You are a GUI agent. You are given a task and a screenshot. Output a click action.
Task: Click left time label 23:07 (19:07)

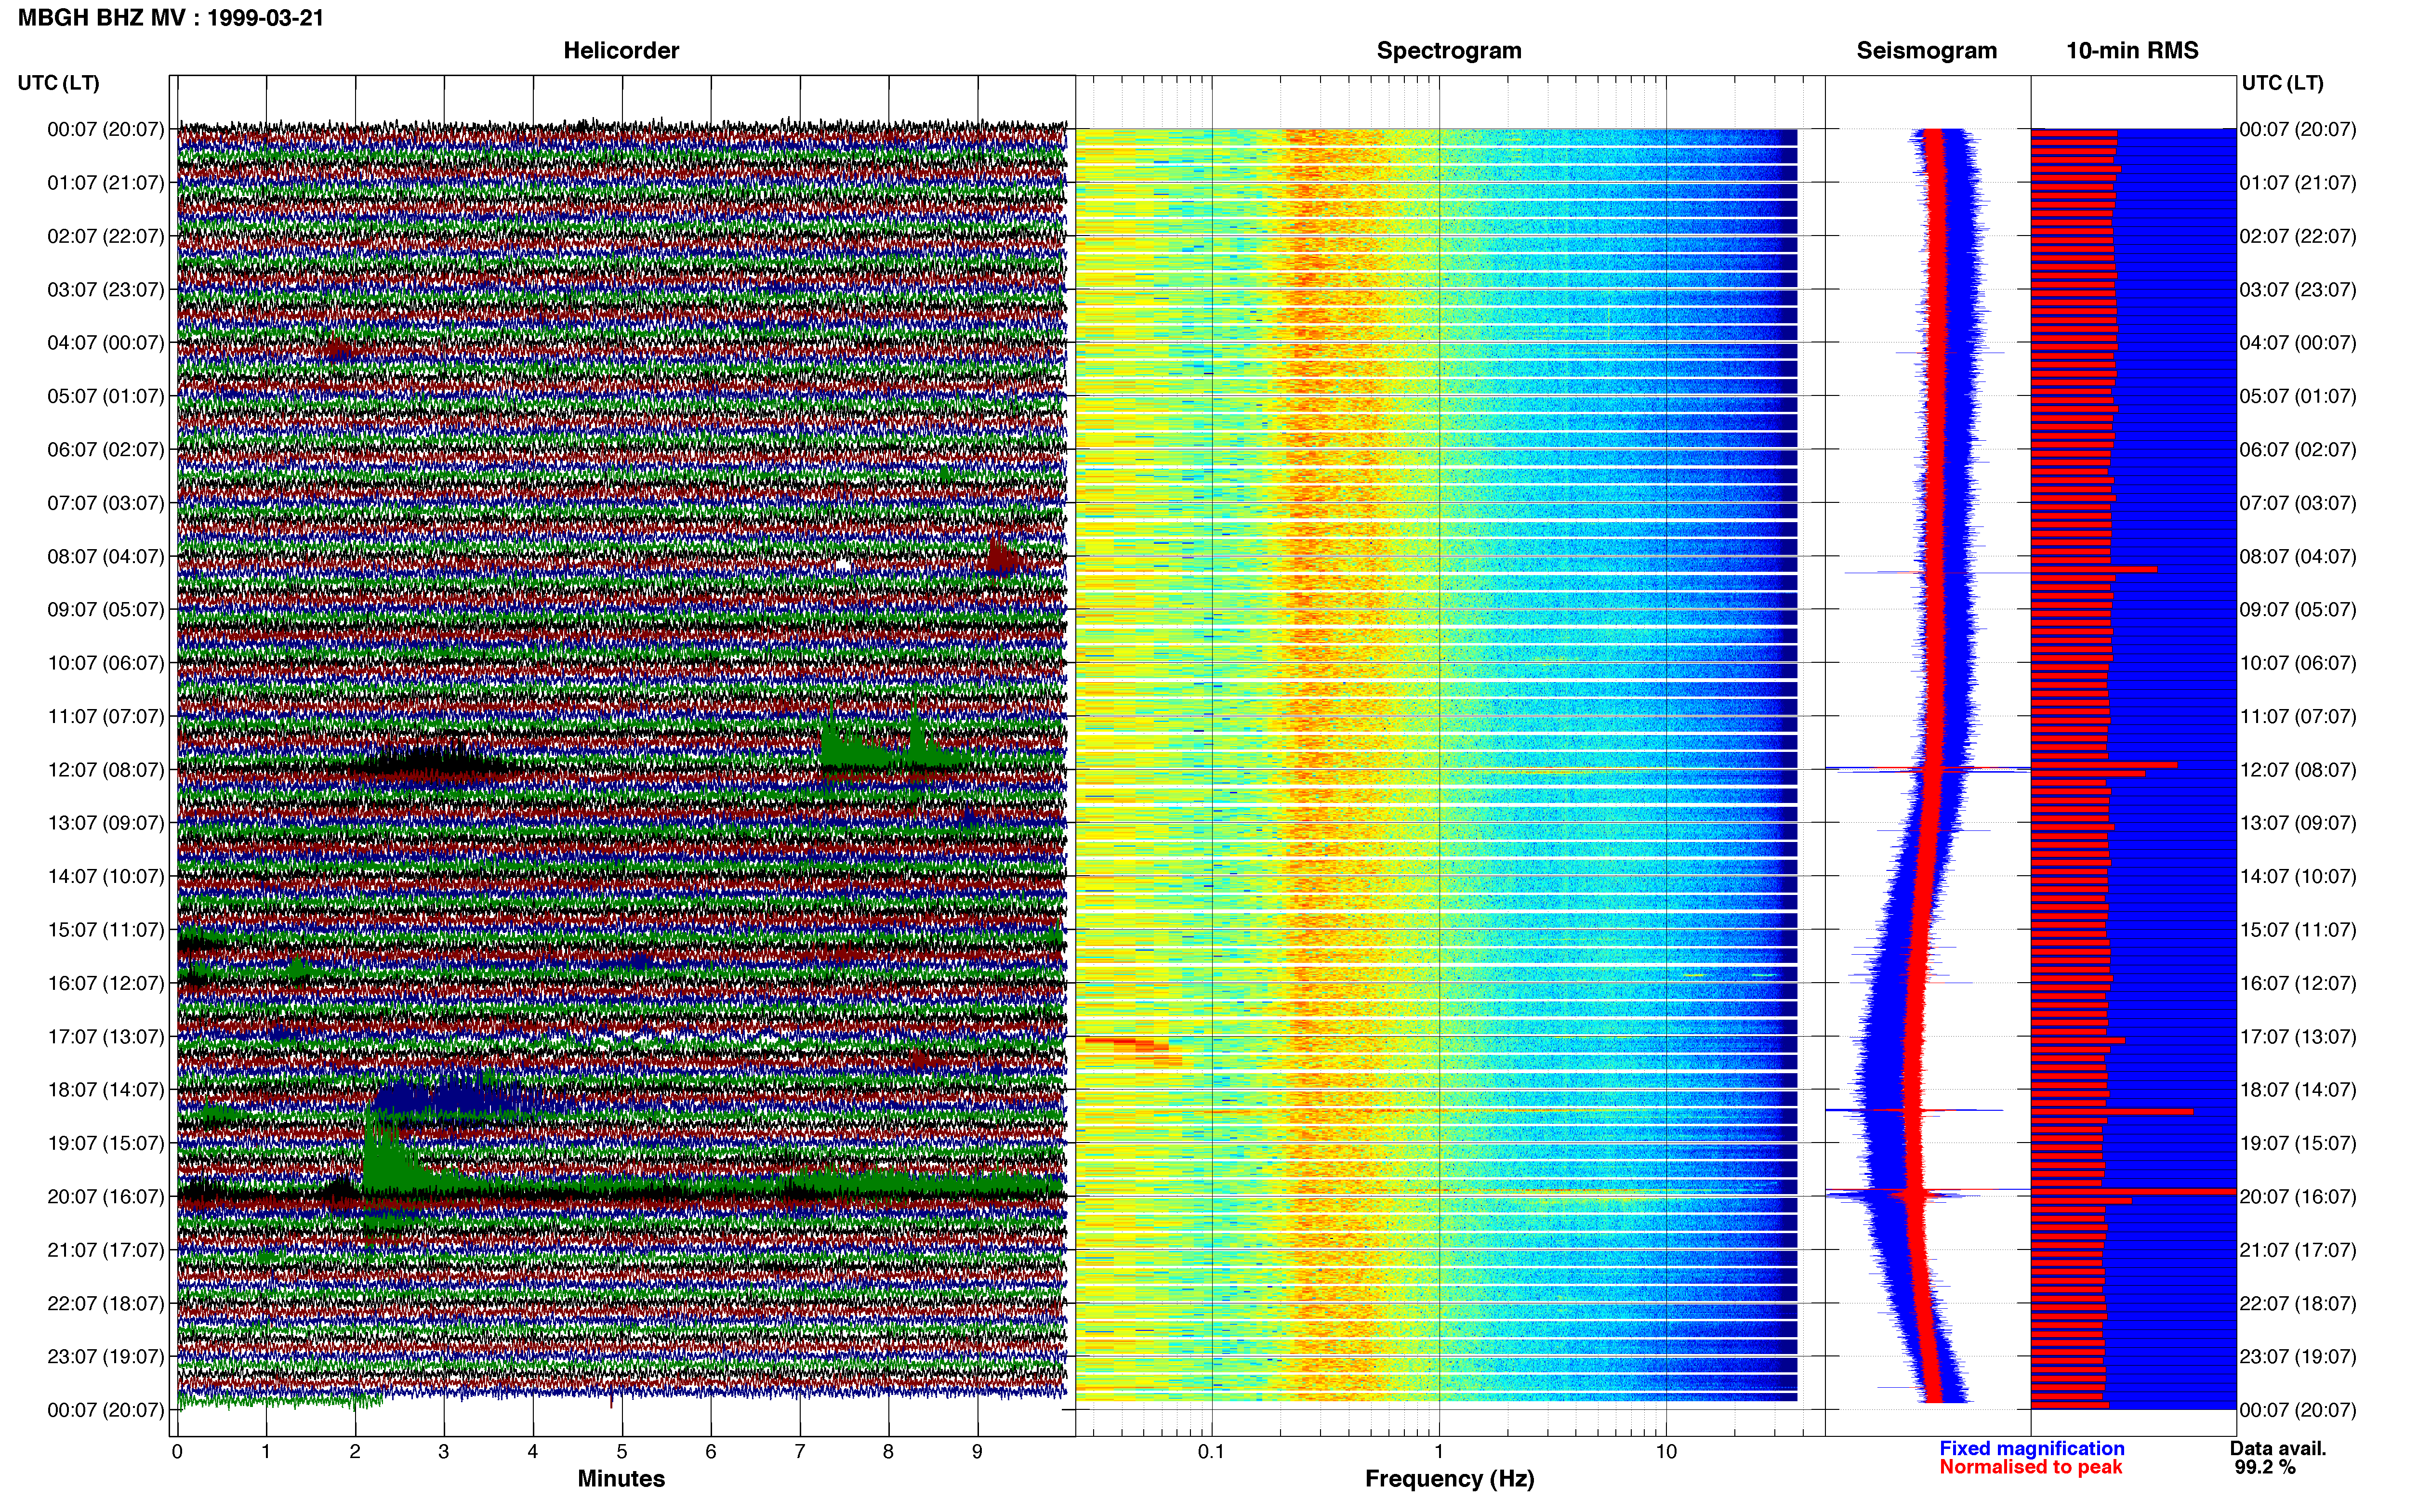coord(106,1357)
